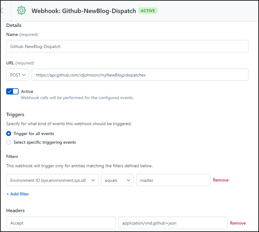
Task: Click the 'Webhook: Github-NewBlog-Dispatch' page title
Action: [84, 11]
